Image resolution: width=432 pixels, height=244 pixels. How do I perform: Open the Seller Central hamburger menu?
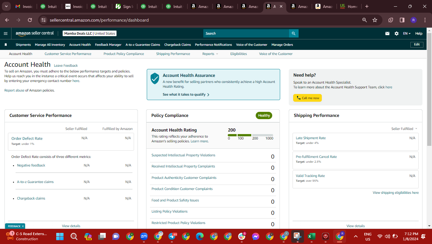pos(5,33)
